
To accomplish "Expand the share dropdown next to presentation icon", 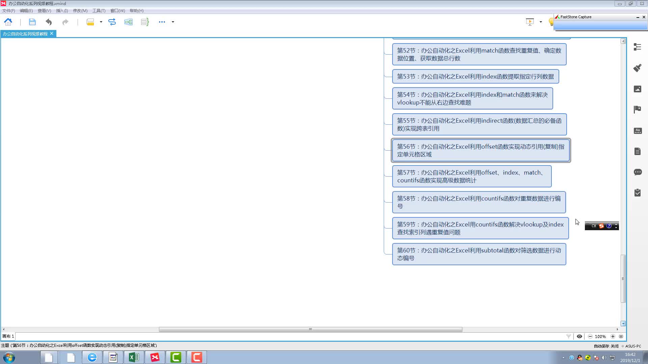I will pos(540,22).
